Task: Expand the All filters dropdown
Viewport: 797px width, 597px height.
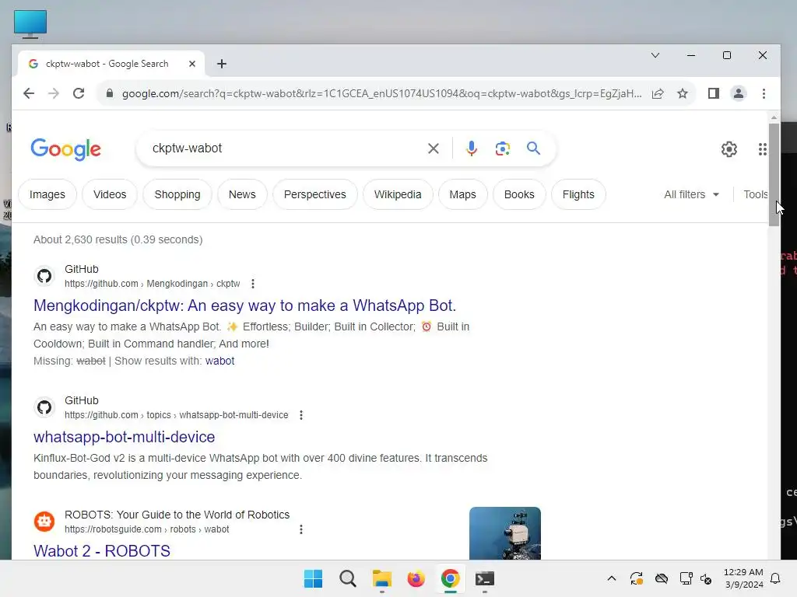Action: (691, 194)
